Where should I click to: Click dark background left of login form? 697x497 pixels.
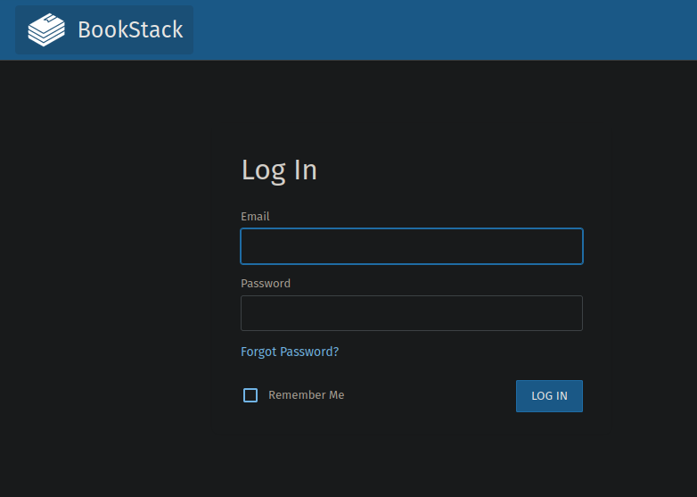point(107,268)
